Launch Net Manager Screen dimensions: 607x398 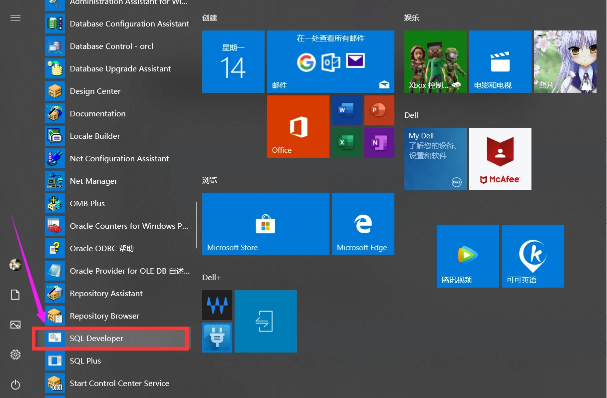118,181
